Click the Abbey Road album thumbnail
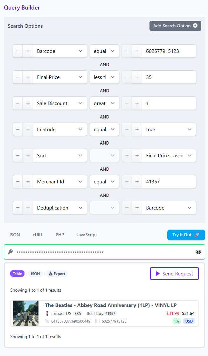The width and height of the screenshot is (208, 356). pos(26,313)
